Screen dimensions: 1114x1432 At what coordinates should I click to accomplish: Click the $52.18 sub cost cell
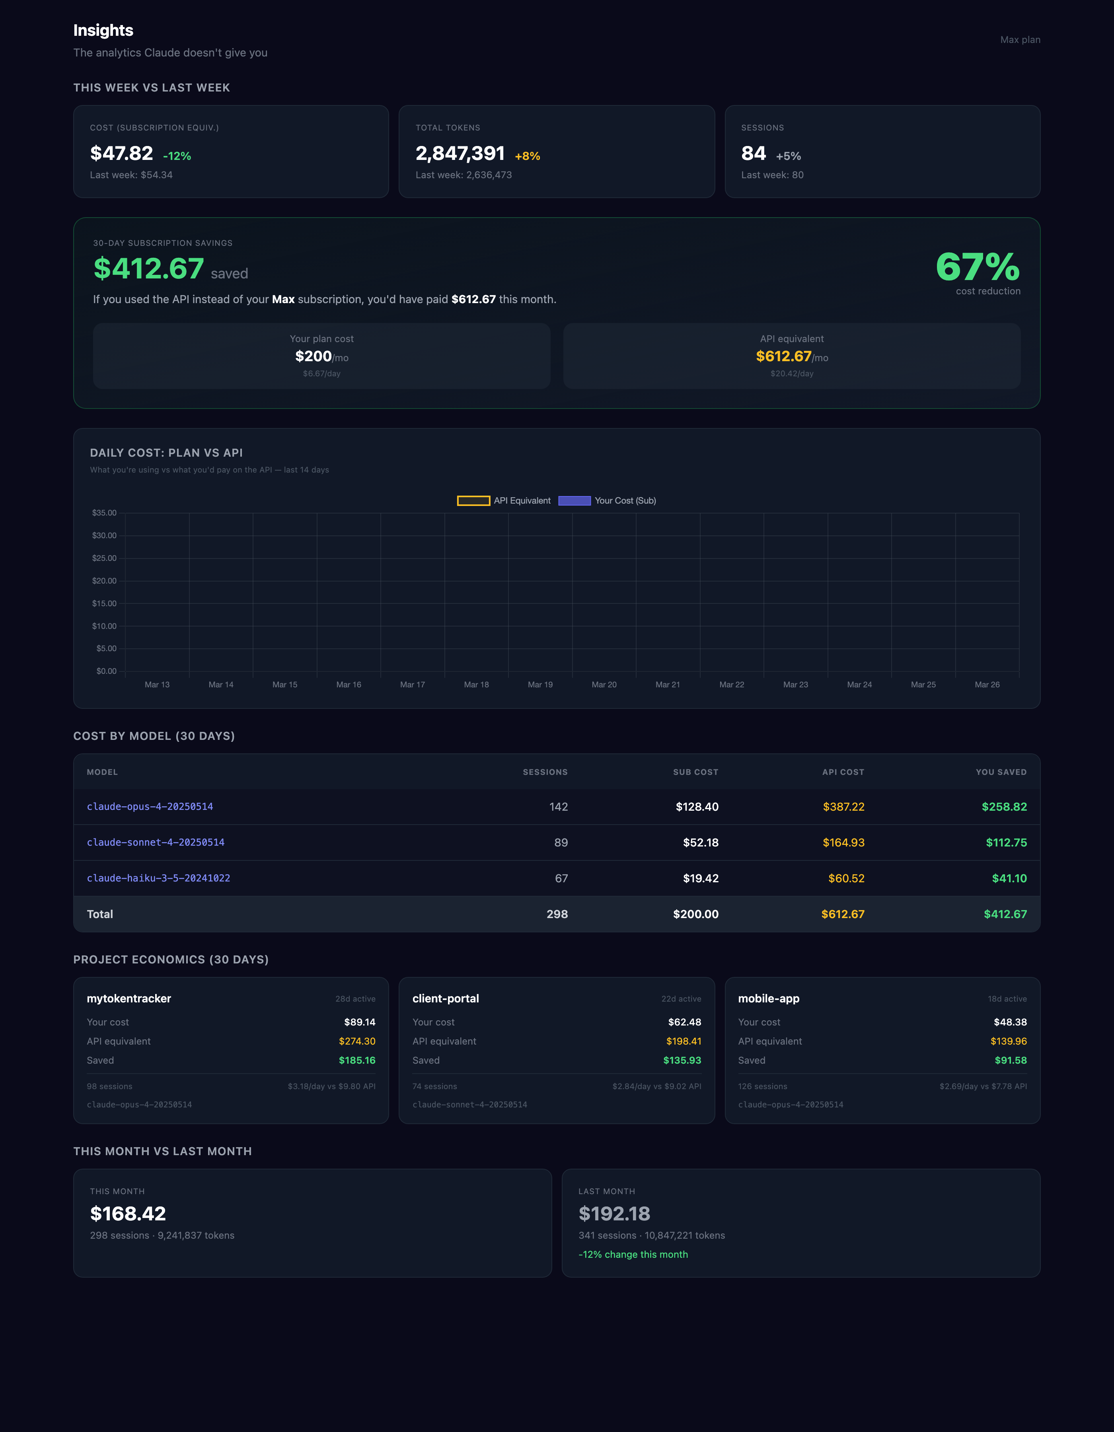[x=700, y=842]
